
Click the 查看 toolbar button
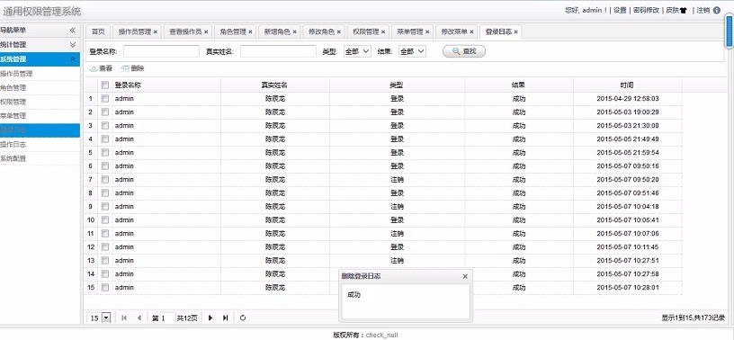(x=101, y=68)
